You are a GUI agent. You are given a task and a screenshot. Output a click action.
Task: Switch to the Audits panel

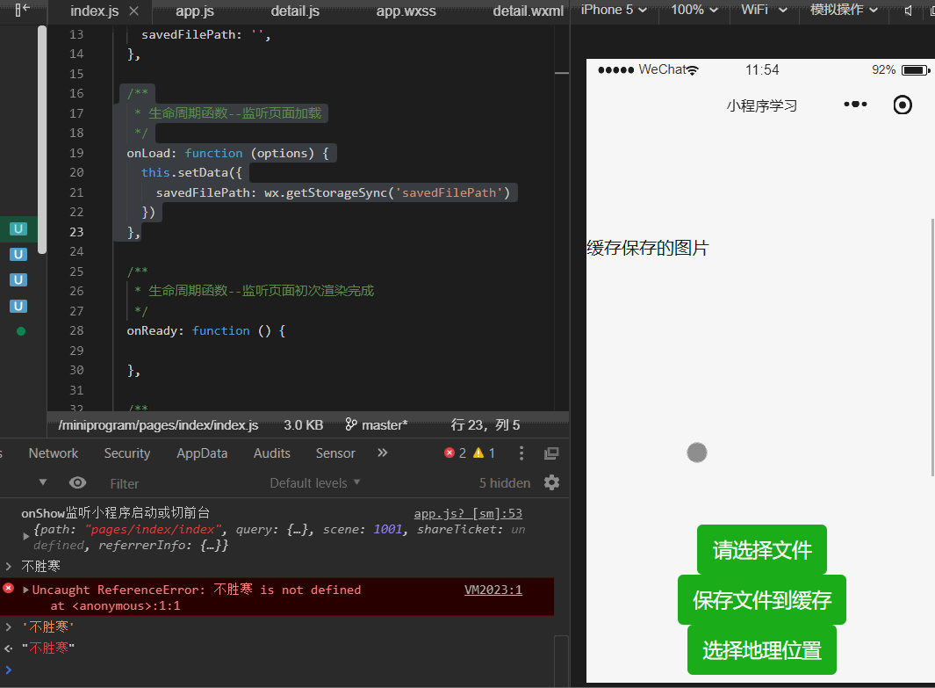click(272, 453)
